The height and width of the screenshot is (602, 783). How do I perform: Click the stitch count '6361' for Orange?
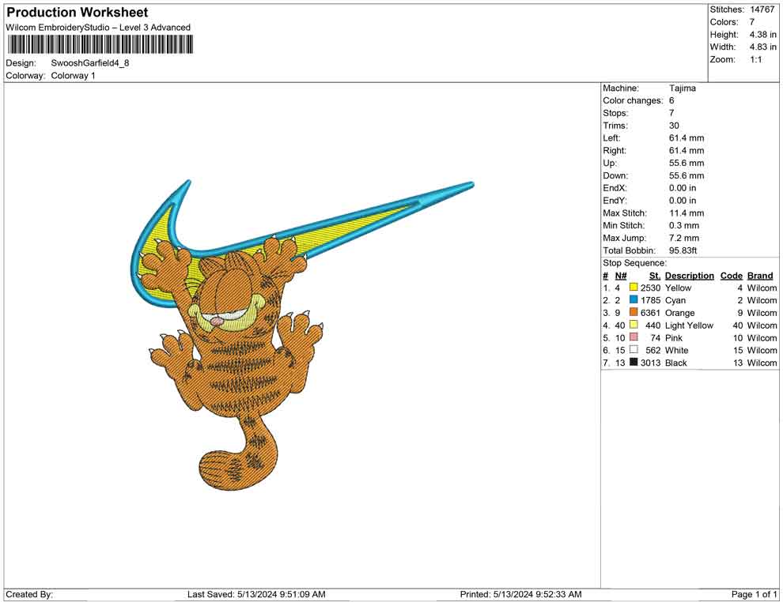[x=650, y=313]
